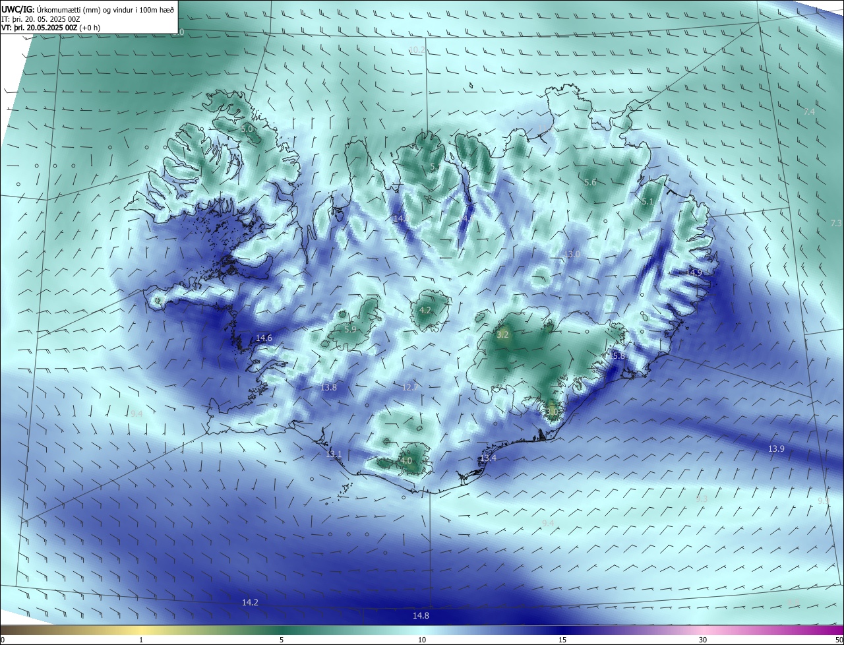The width and height of the screenshot is (844, 645).
Task: Click the 13.8 value on the map
Action: click(328, 388)
